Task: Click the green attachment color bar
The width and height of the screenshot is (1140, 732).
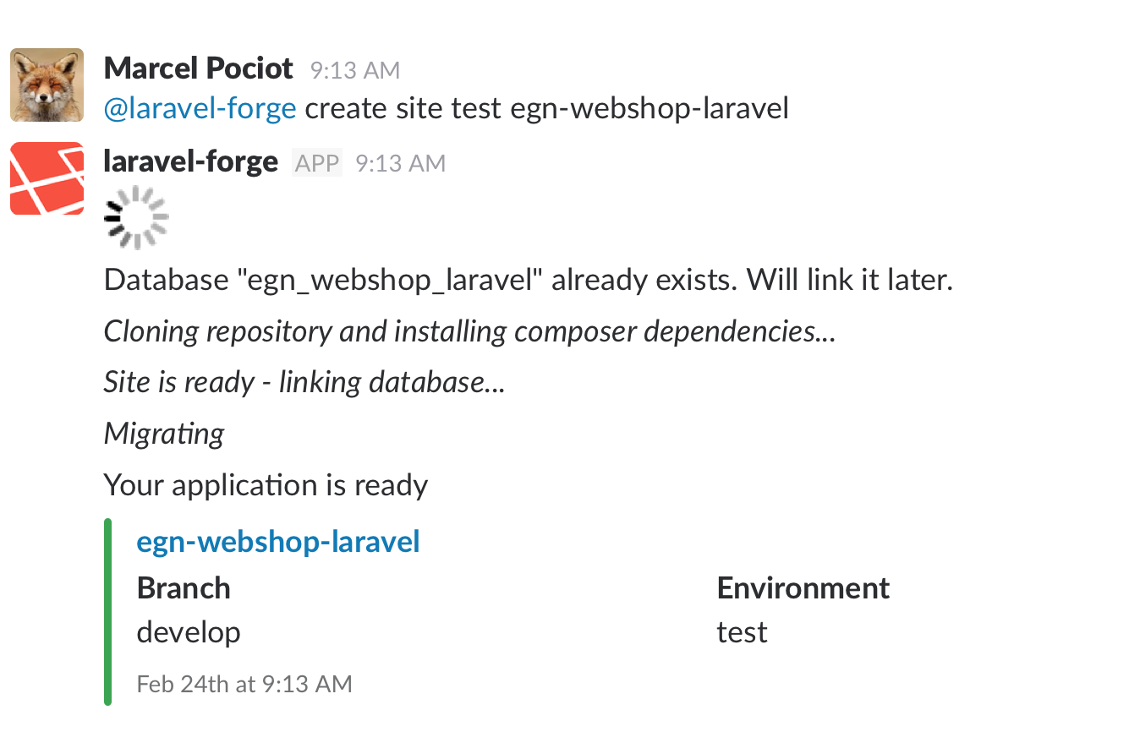Action: [107, 612]
